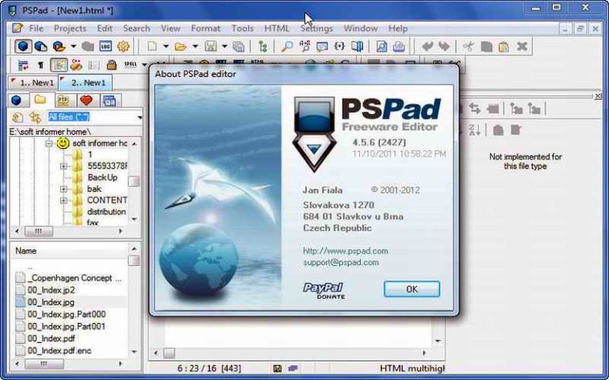Open the File menu
This screenshot has width=609, height=380.
coord(36,28)
